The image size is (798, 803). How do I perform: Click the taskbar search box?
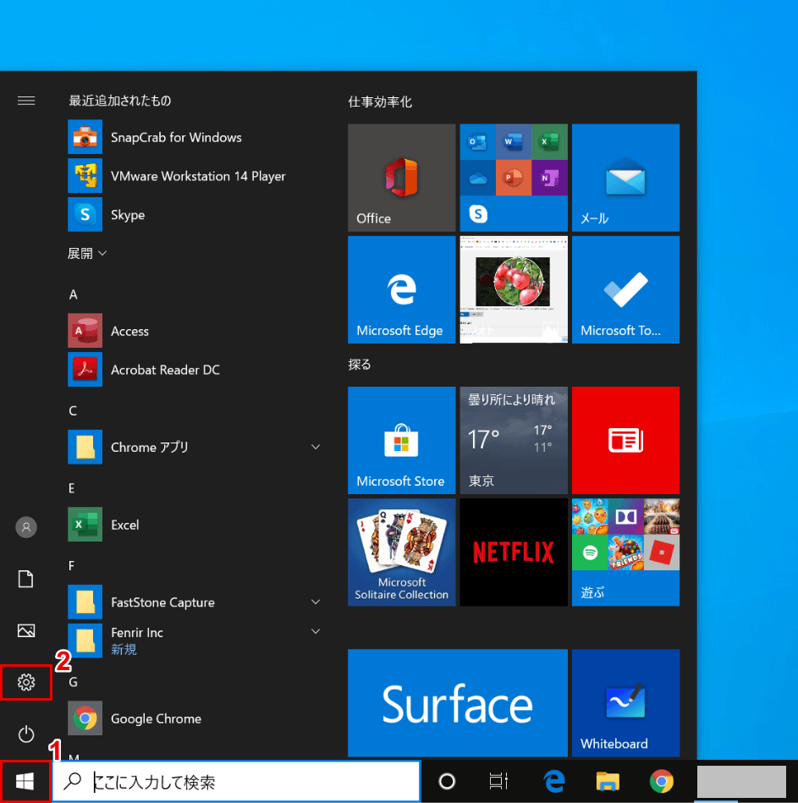tap(236, 782)
